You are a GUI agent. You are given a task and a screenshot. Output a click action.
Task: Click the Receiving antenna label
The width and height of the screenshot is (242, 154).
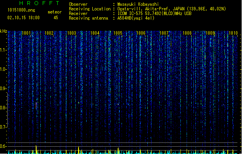[88, 18]
